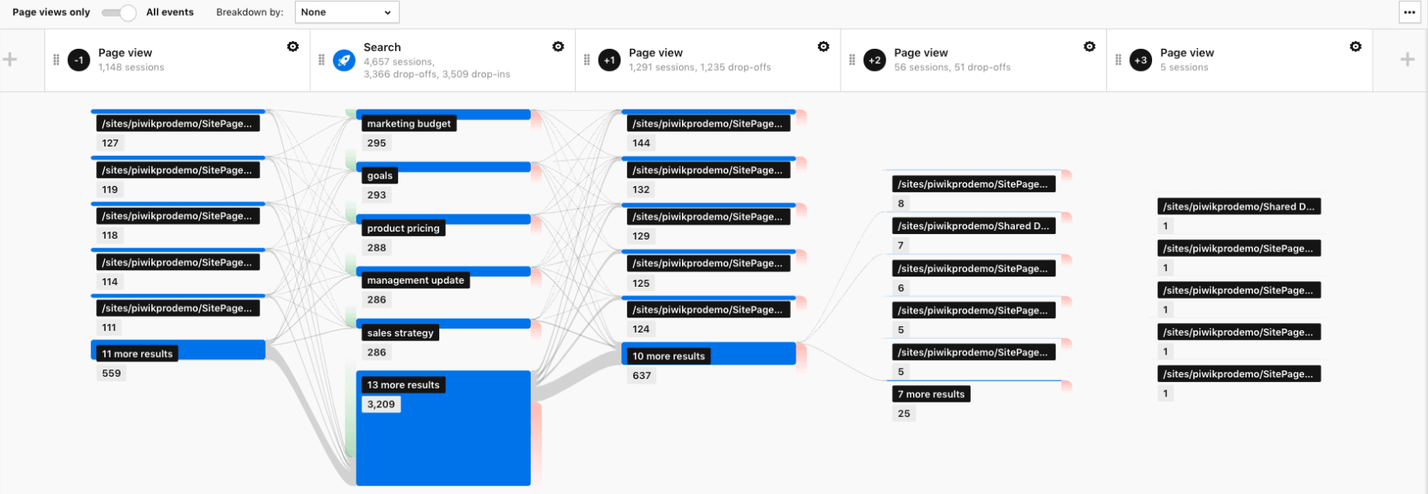Add a step with left plus icon
1428x494 pixels.
tap(10, 60)
